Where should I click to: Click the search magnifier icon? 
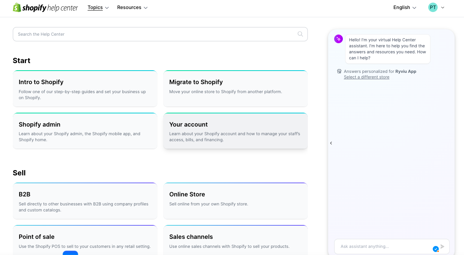[300, 34]
